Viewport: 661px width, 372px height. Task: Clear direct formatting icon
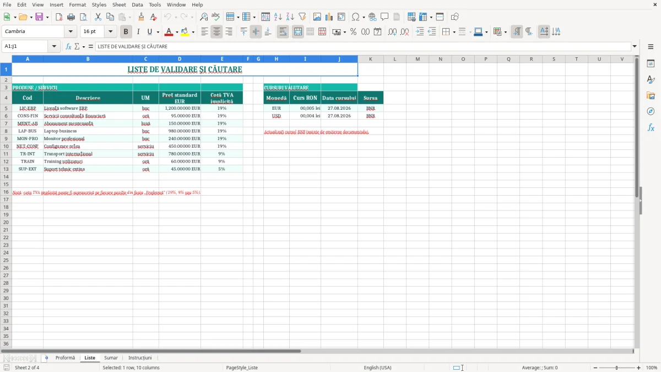tap(154, 17)
